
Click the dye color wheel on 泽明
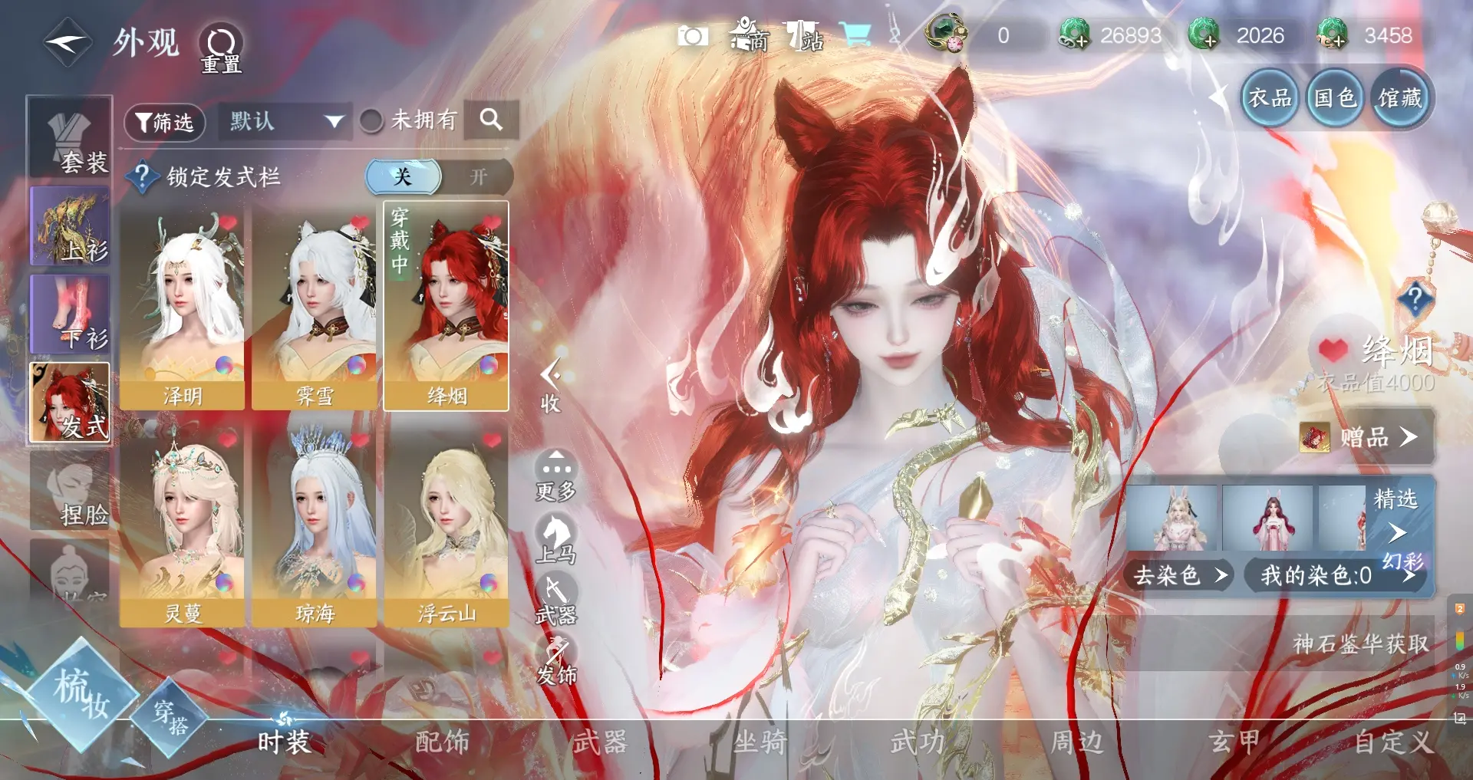[224, 364]
